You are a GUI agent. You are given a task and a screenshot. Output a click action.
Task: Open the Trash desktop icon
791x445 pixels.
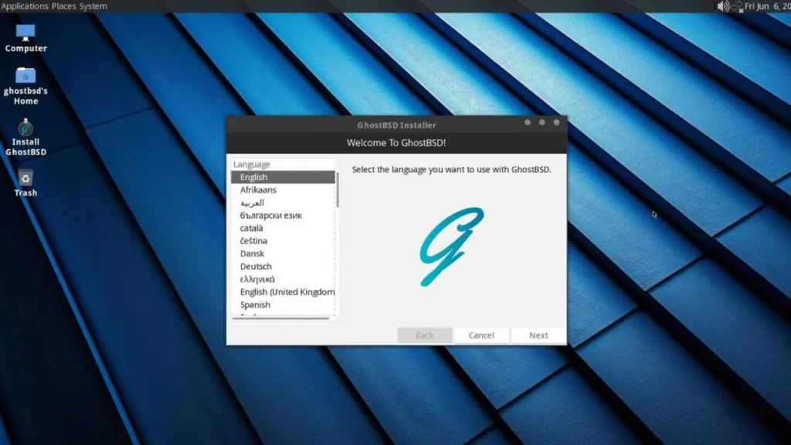click(25, 183)
